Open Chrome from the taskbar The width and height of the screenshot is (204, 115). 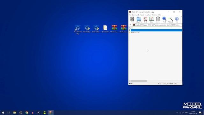tap(27, 112)
